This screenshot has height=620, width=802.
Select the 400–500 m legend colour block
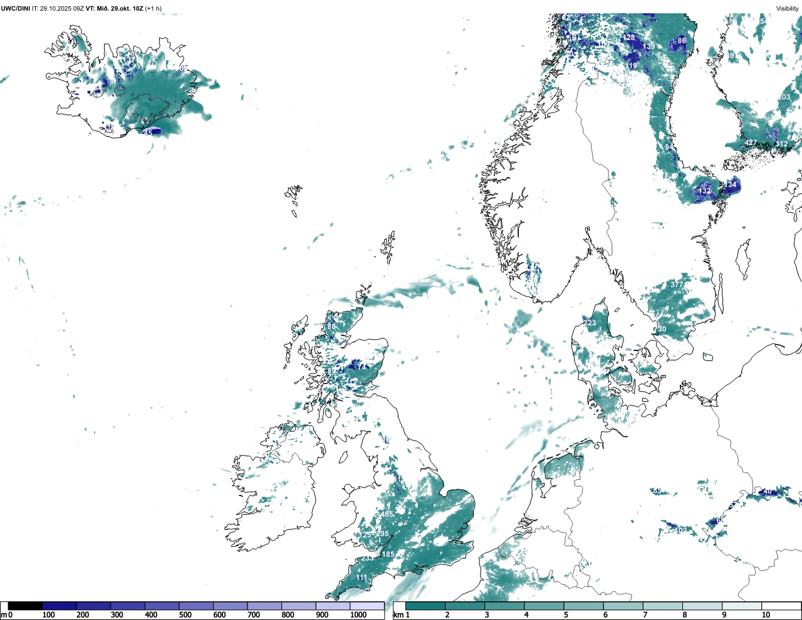tap(162, 606)
